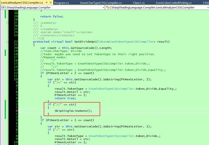Viewport: 209px width, 145px height.
Task: Click the line number 22 in gutter
Action: click(x=16, y=42)
